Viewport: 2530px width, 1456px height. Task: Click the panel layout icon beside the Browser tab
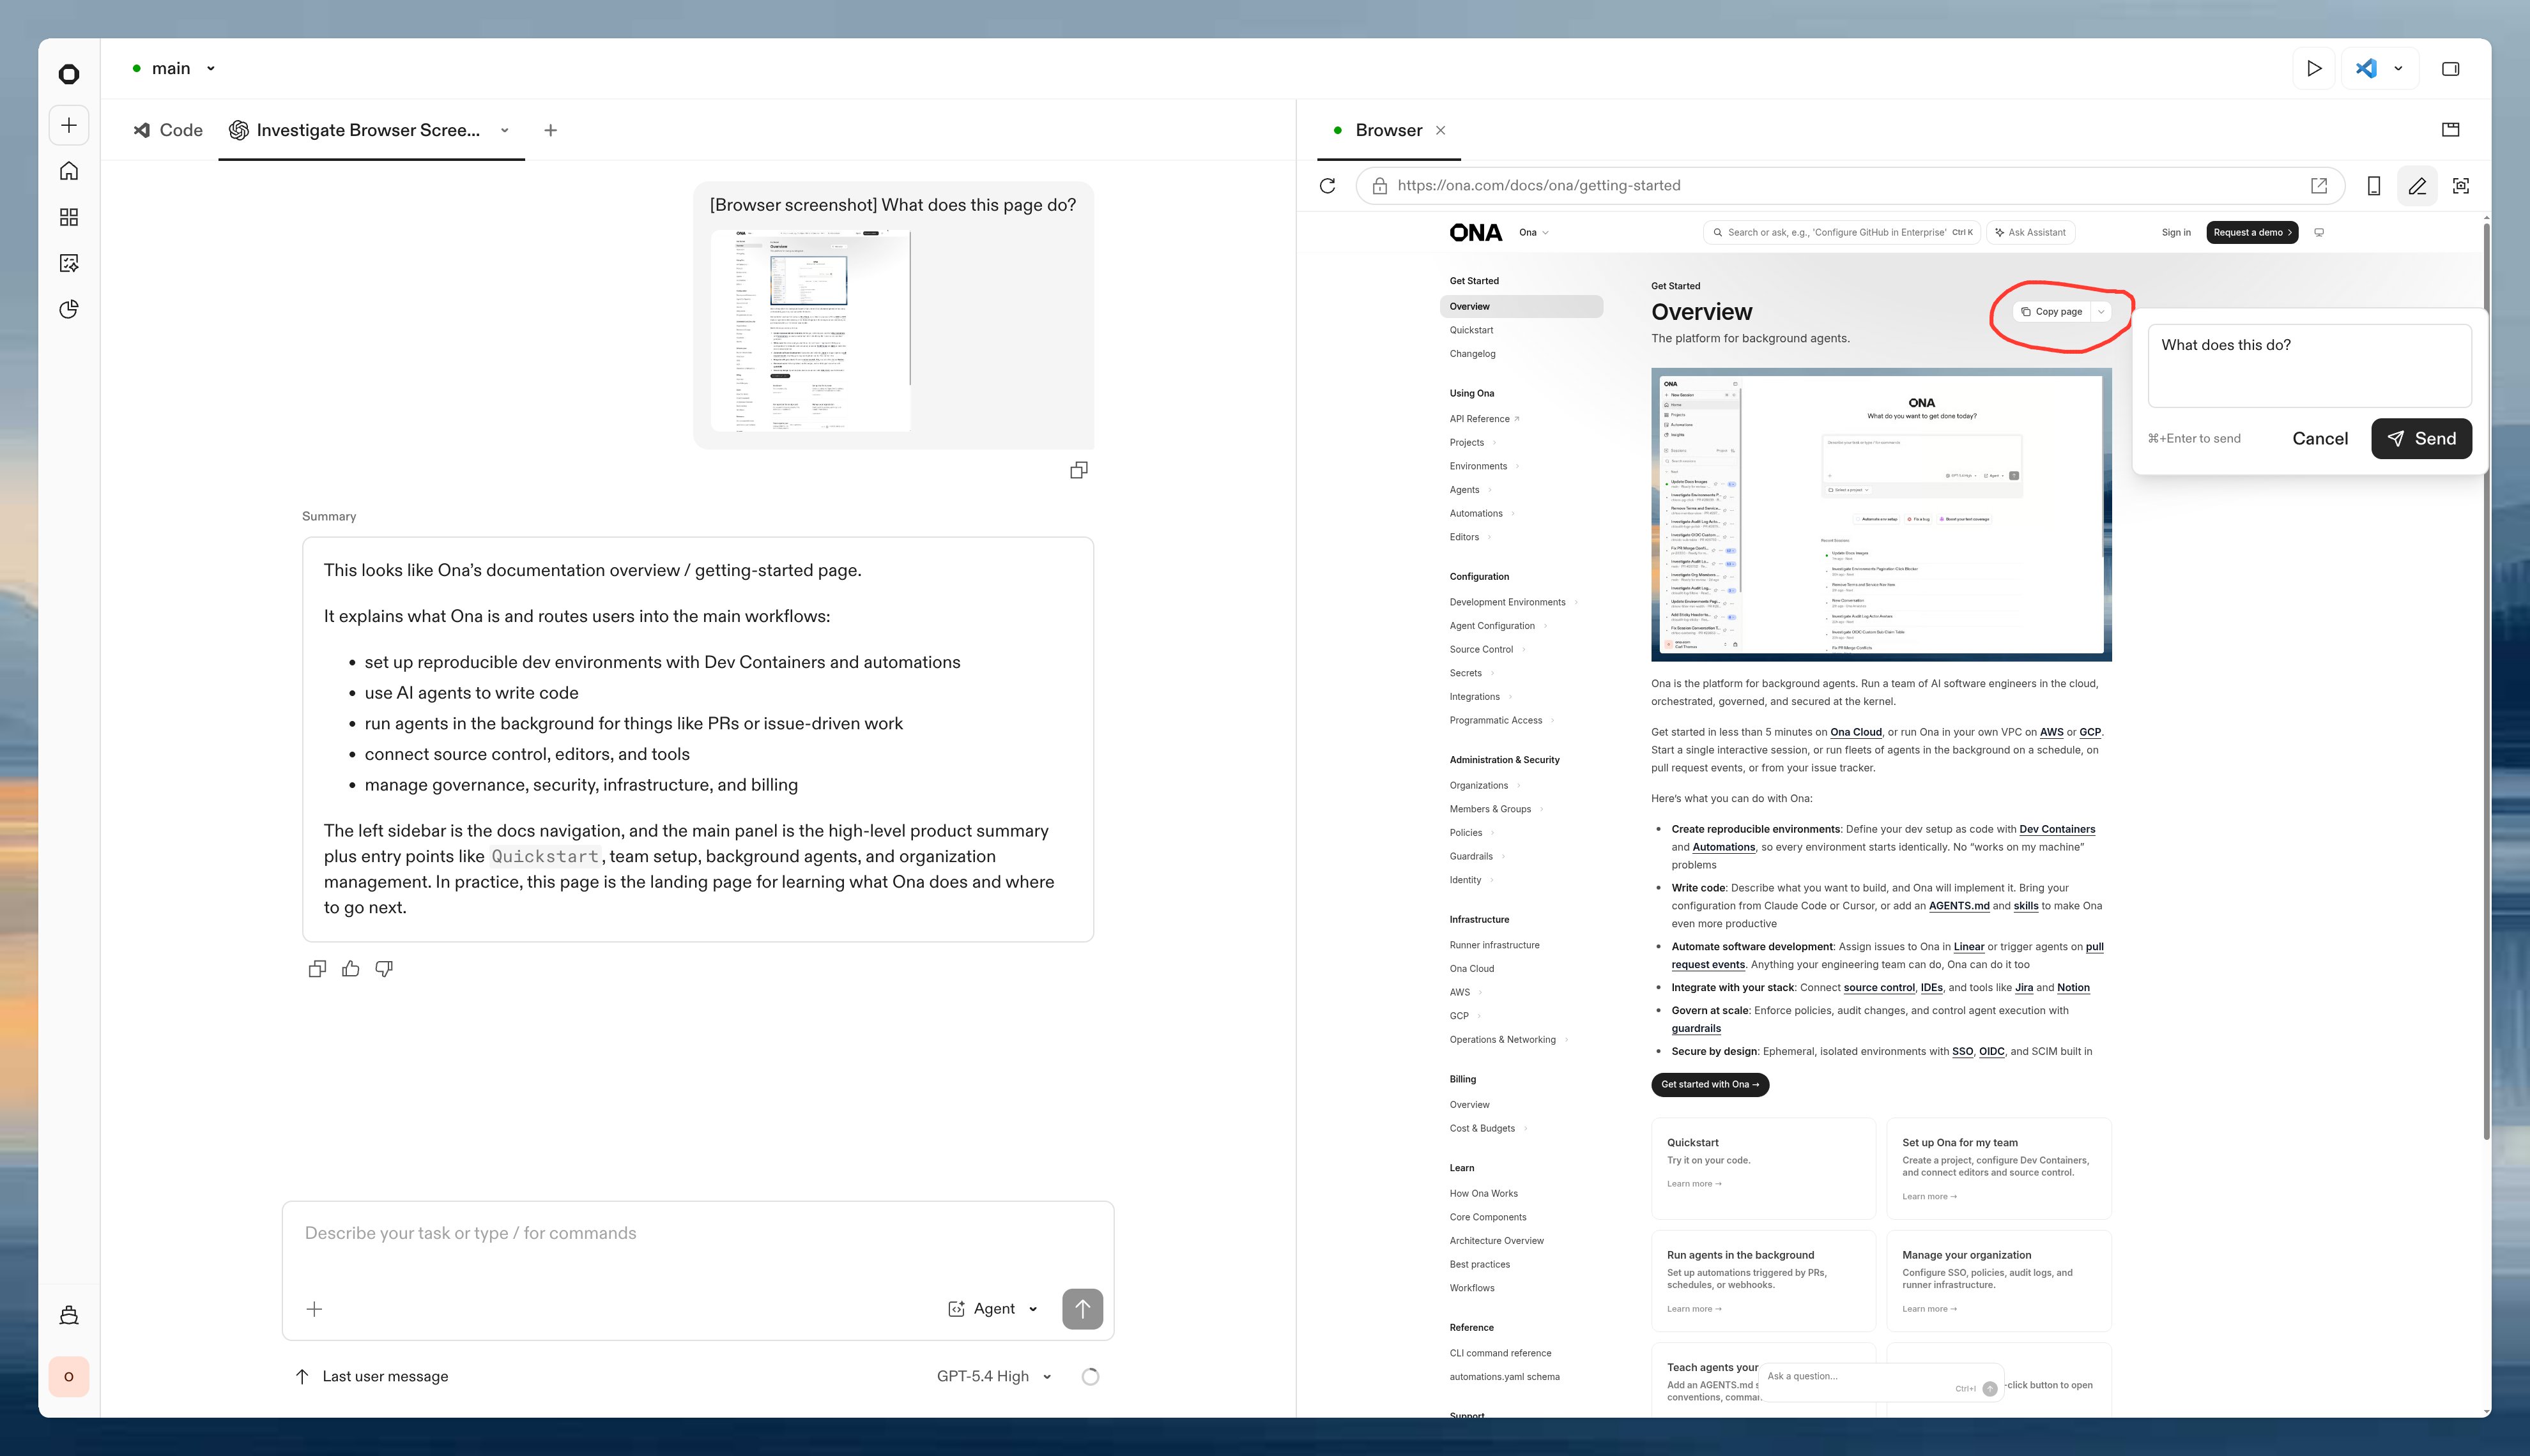click(2451, 129)
